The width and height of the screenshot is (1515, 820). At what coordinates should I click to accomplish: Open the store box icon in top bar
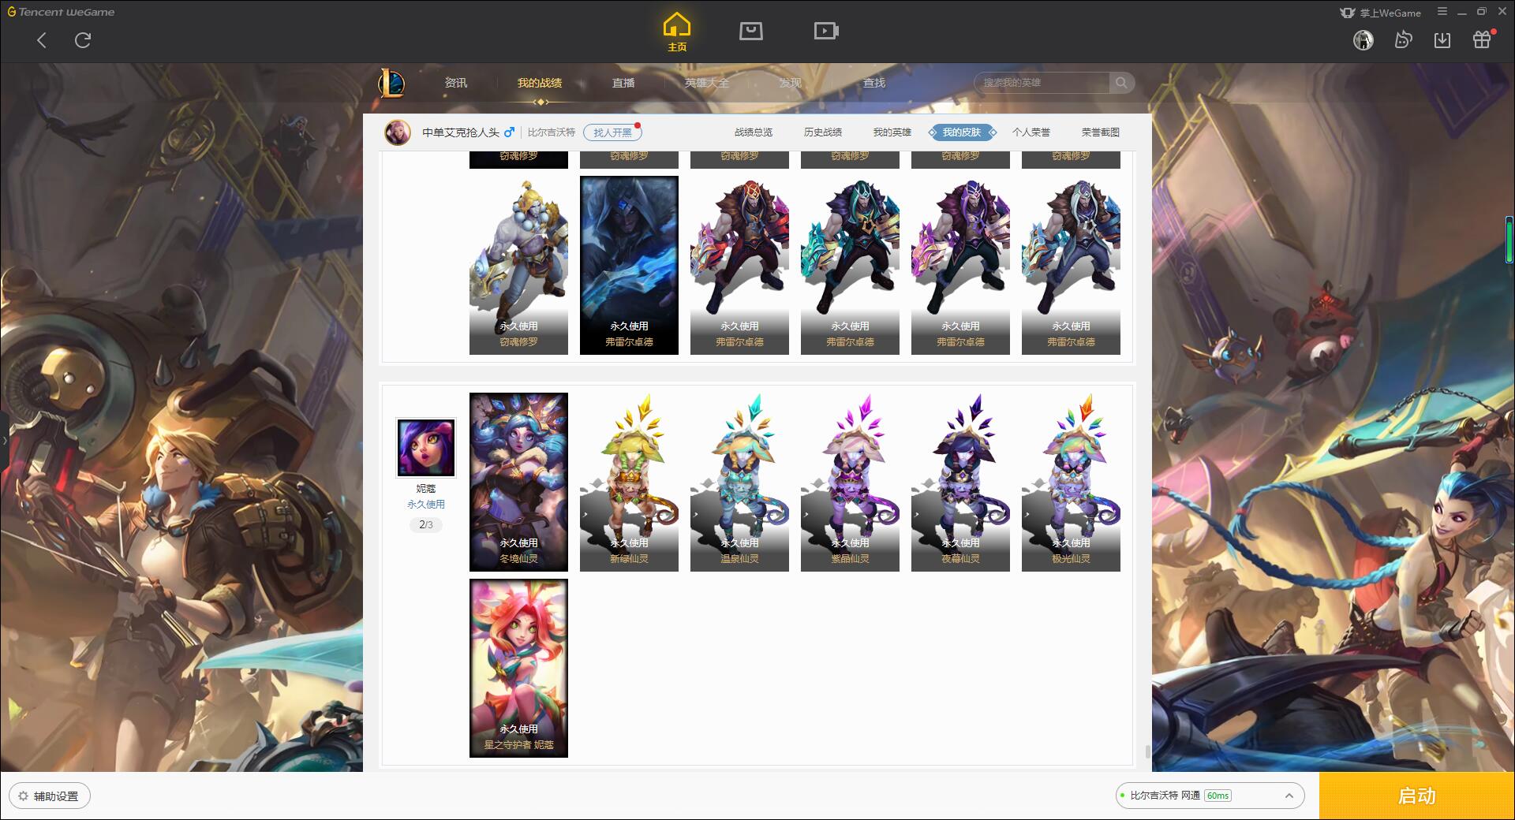click(750, 32)
